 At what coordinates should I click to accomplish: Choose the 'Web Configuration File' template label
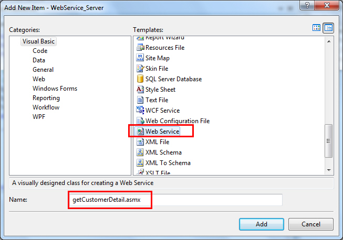(178, 121)
